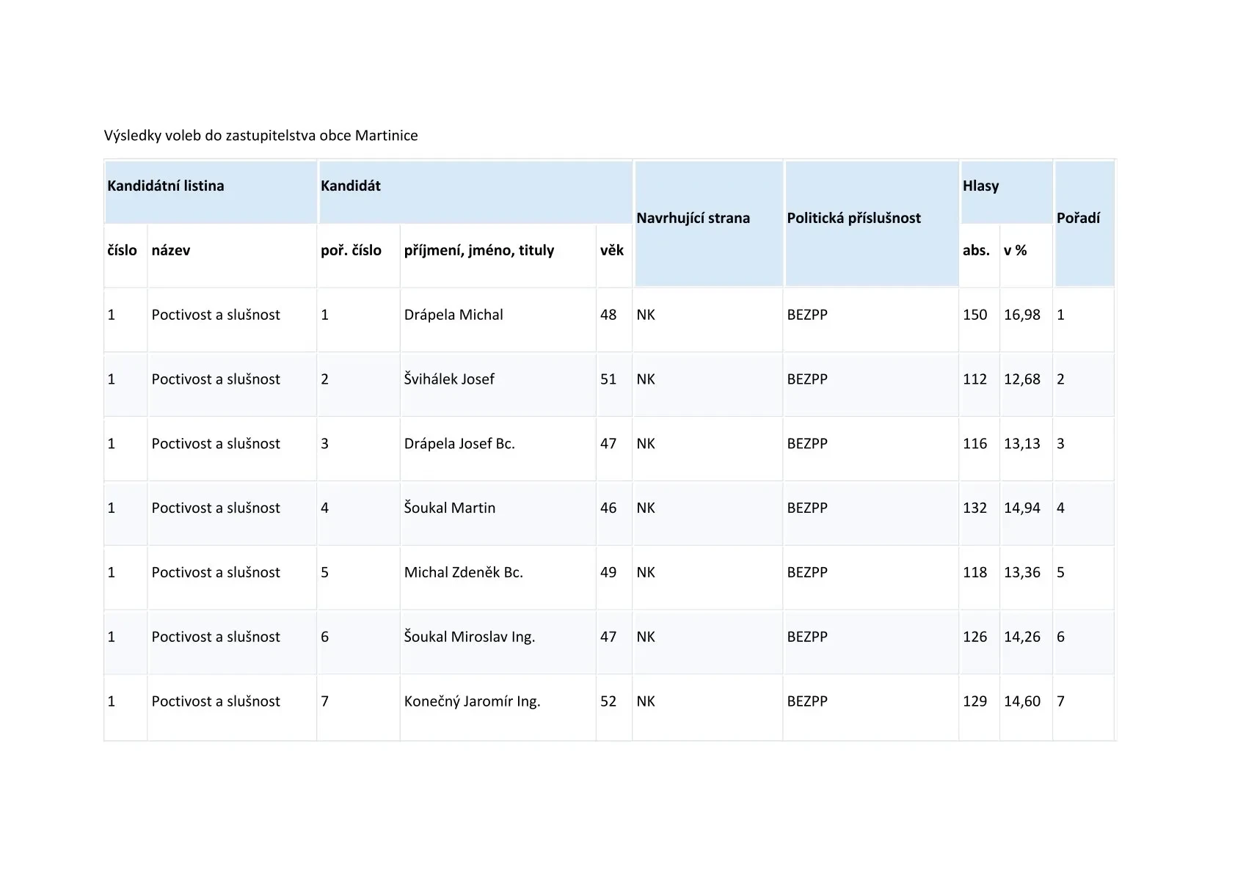Click the percentage '14,26'
This screenshot has height=873, width=1235.
1022,637
